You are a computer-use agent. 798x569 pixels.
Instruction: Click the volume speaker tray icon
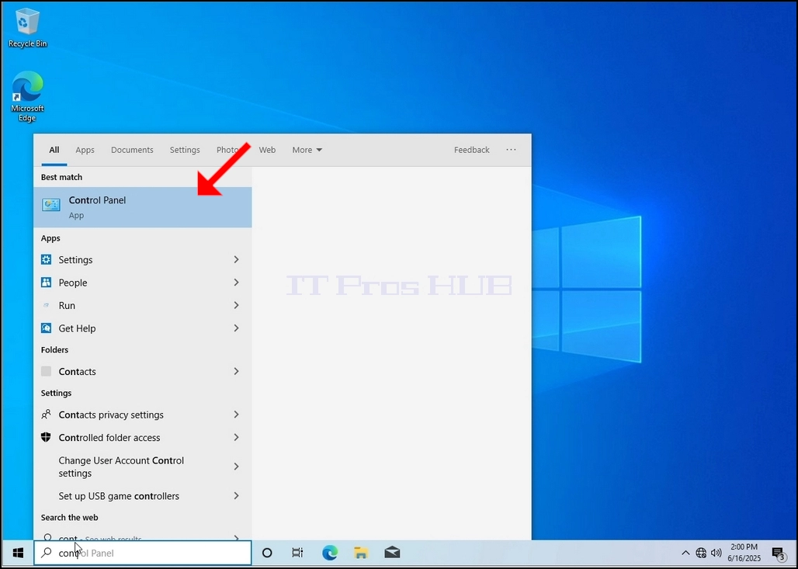tap(716, 553)
